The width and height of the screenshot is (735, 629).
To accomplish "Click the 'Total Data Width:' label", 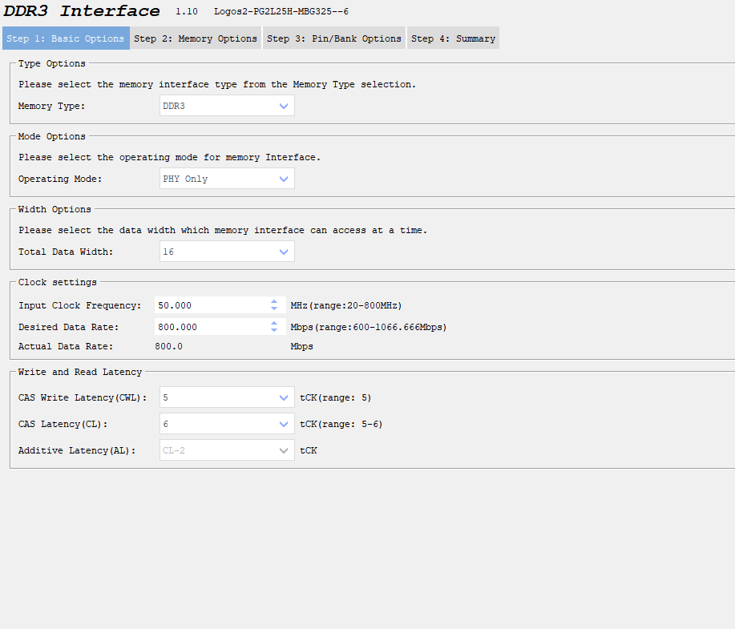I will coord(66,252).
